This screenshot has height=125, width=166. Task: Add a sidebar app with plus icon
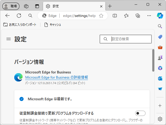(160, 105)
